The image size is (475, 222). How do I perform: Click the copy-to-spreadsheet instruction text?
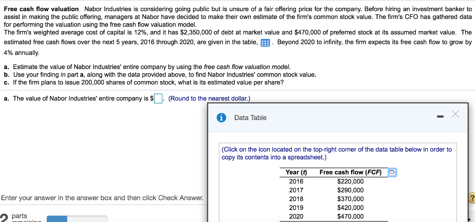337,153
